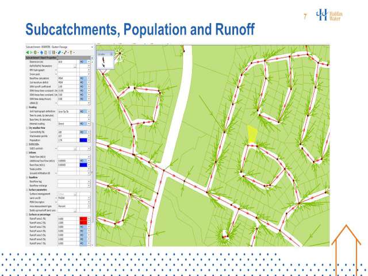Click the green back arrow in properties toolbar
Screen dimensions: 368x276
click(x=28, y=52)
